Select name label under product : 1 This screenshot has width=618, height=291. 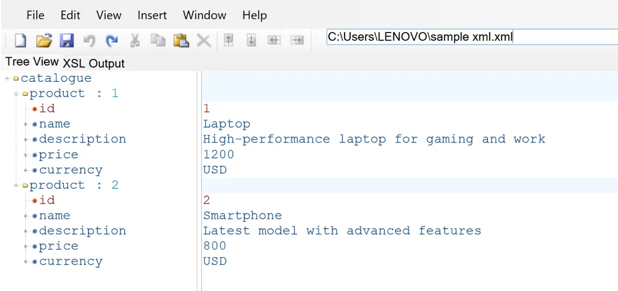[54, 124]
